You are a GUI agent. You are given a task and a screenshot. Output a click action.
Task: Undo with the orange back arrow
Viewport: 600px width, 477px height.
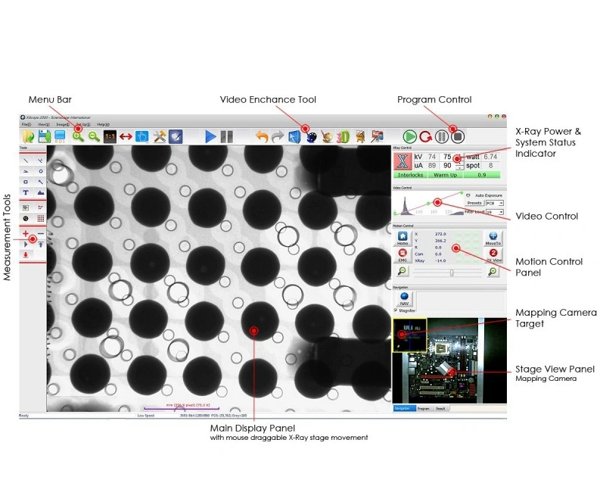(262, 137)
